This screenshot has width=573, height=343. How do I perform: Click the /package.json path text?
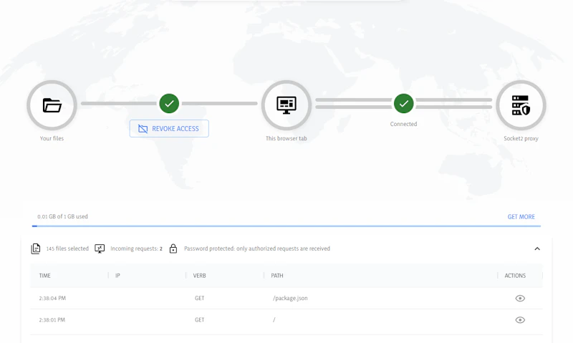click(290, 299)
